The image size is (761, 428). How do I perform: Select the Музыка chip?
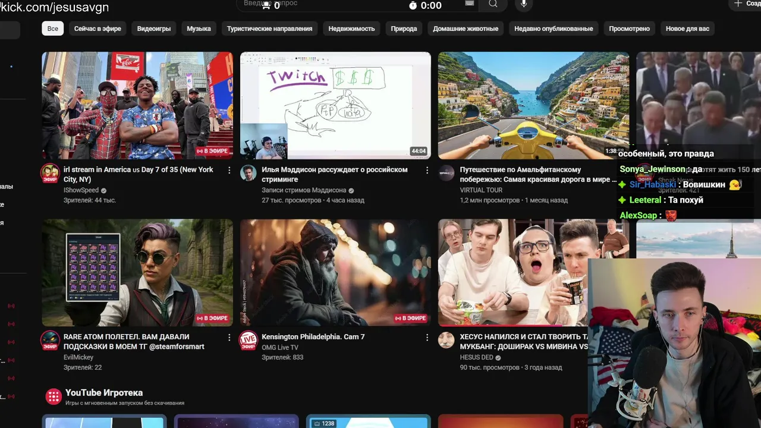point(199,29)
